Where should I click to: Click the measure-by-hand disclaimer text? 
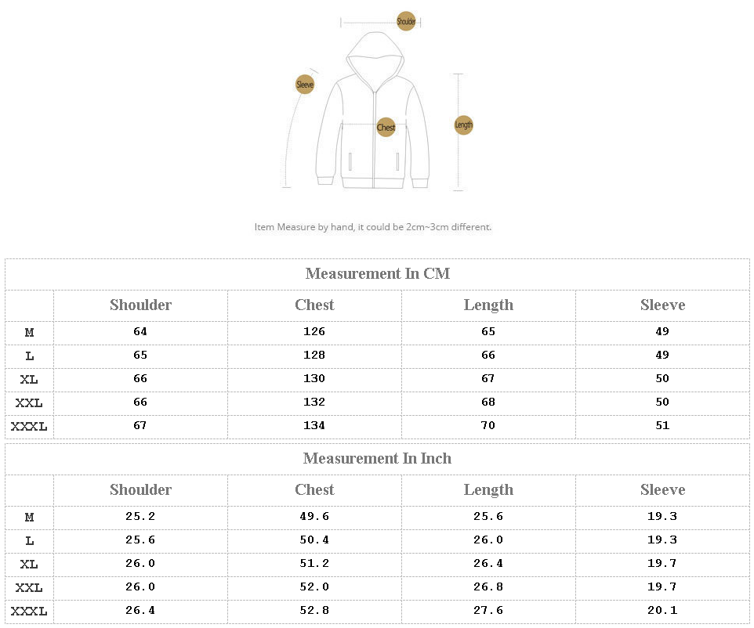373,227
